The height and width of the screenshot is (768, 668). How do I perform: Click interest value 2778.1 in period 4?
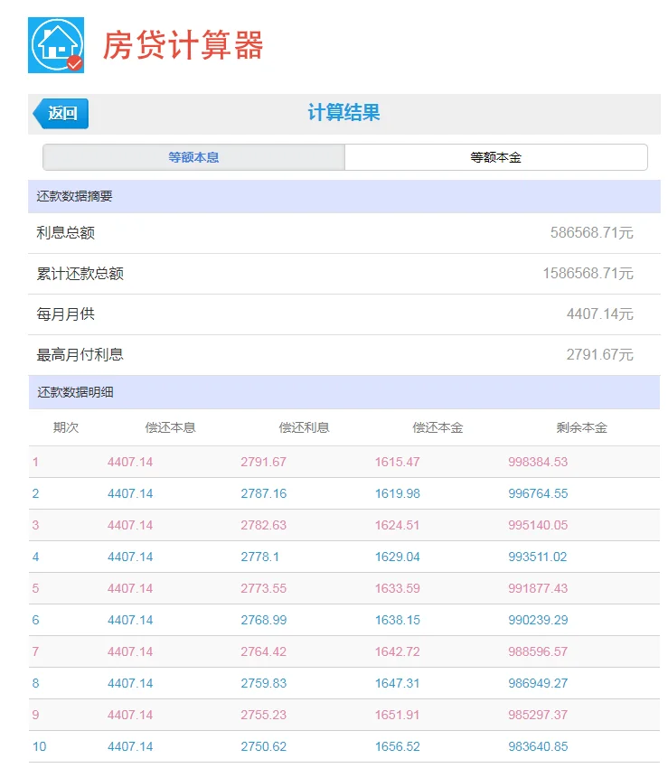pyautogui.click(x=259, y=557)
